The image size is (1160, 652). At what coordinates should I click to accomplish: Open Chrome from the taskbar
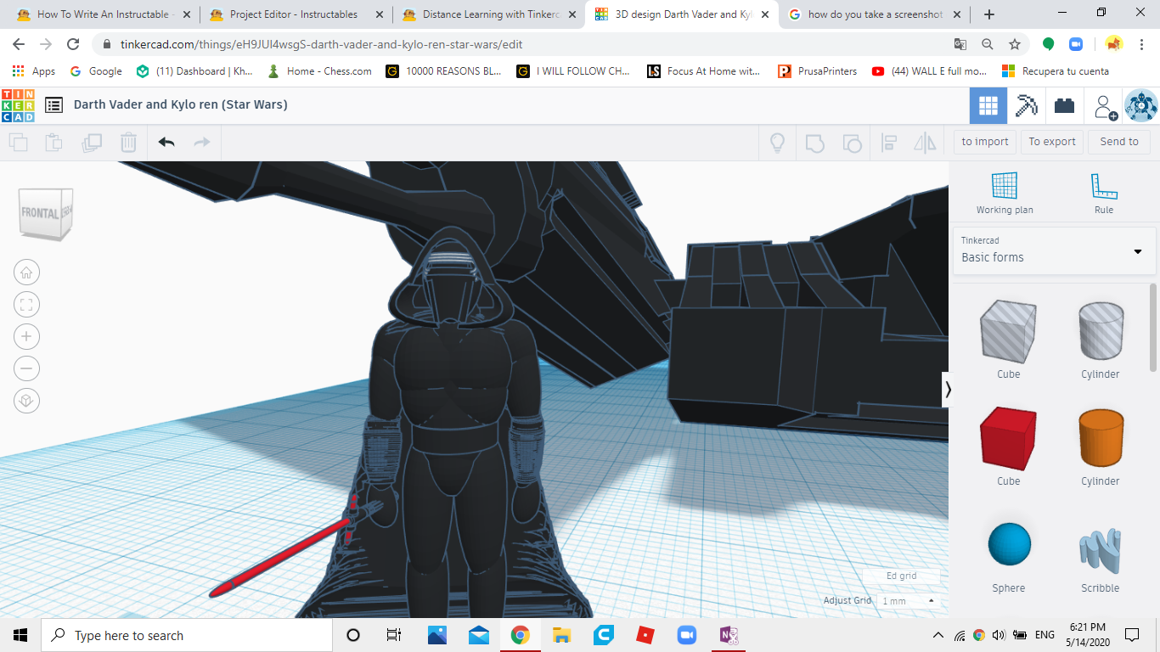tap(521, 635)
